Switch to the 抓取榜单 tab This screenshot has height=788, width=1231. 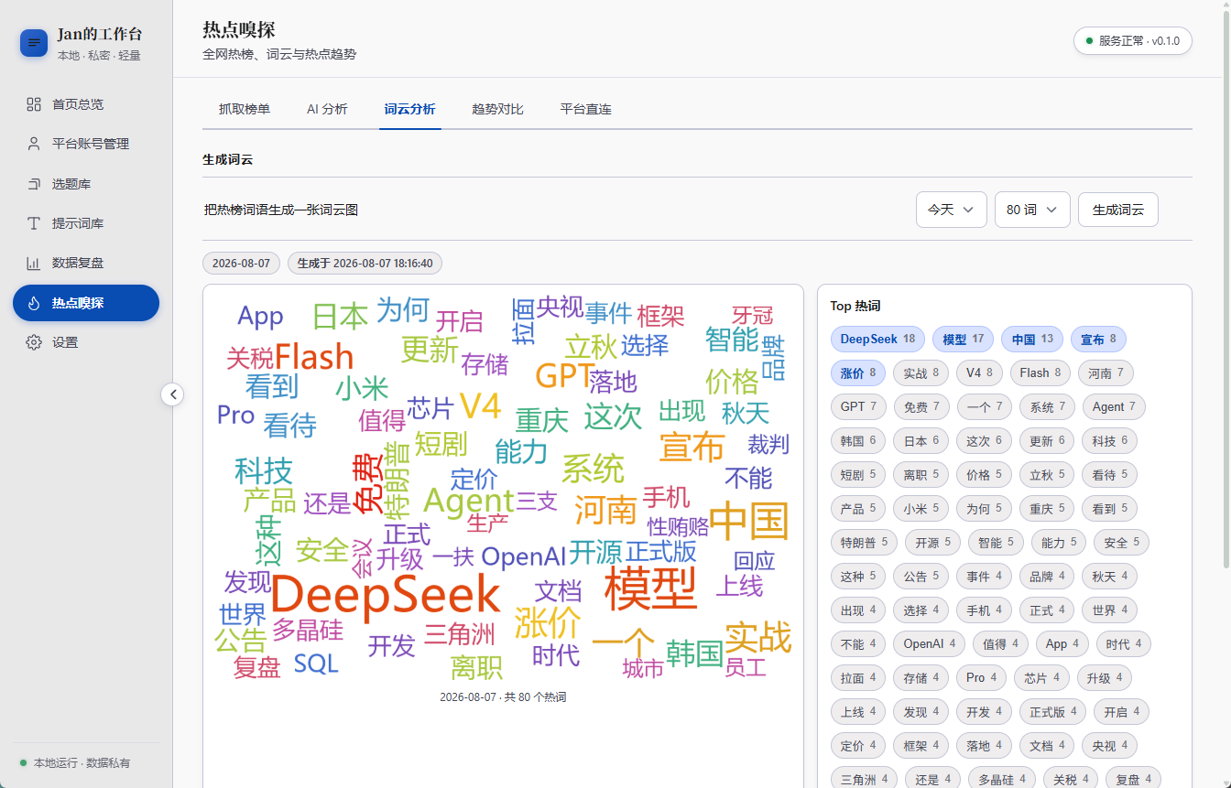tap(245, 109)
